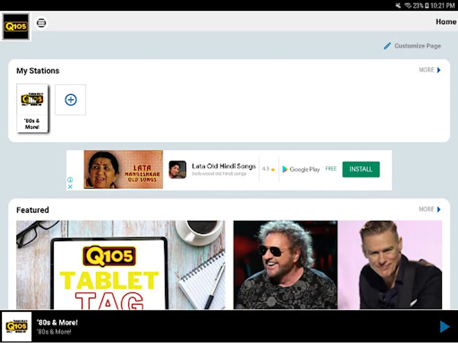
Task: Tap the Q105 artwork in player bar
Action: [16, 327]
